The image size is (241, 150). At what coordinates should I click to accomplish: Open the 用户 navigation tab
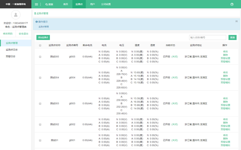click(93, 4)
